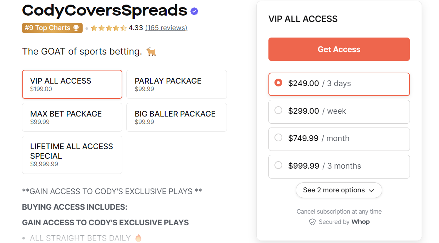
Task: Click the trophy icon in the Top Charts badge
Action: coord(77,28)
